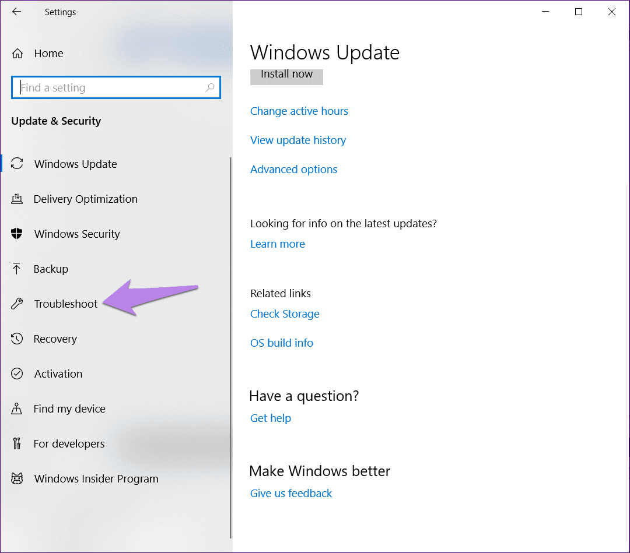The height and width of the screenshot is (553, 630).
Task: Click the Install now button
Action: (286, 76)
